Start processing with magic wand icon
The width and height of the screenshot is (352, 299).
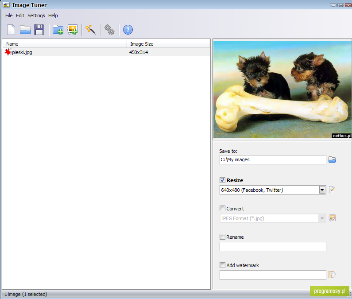coord(91,30)
